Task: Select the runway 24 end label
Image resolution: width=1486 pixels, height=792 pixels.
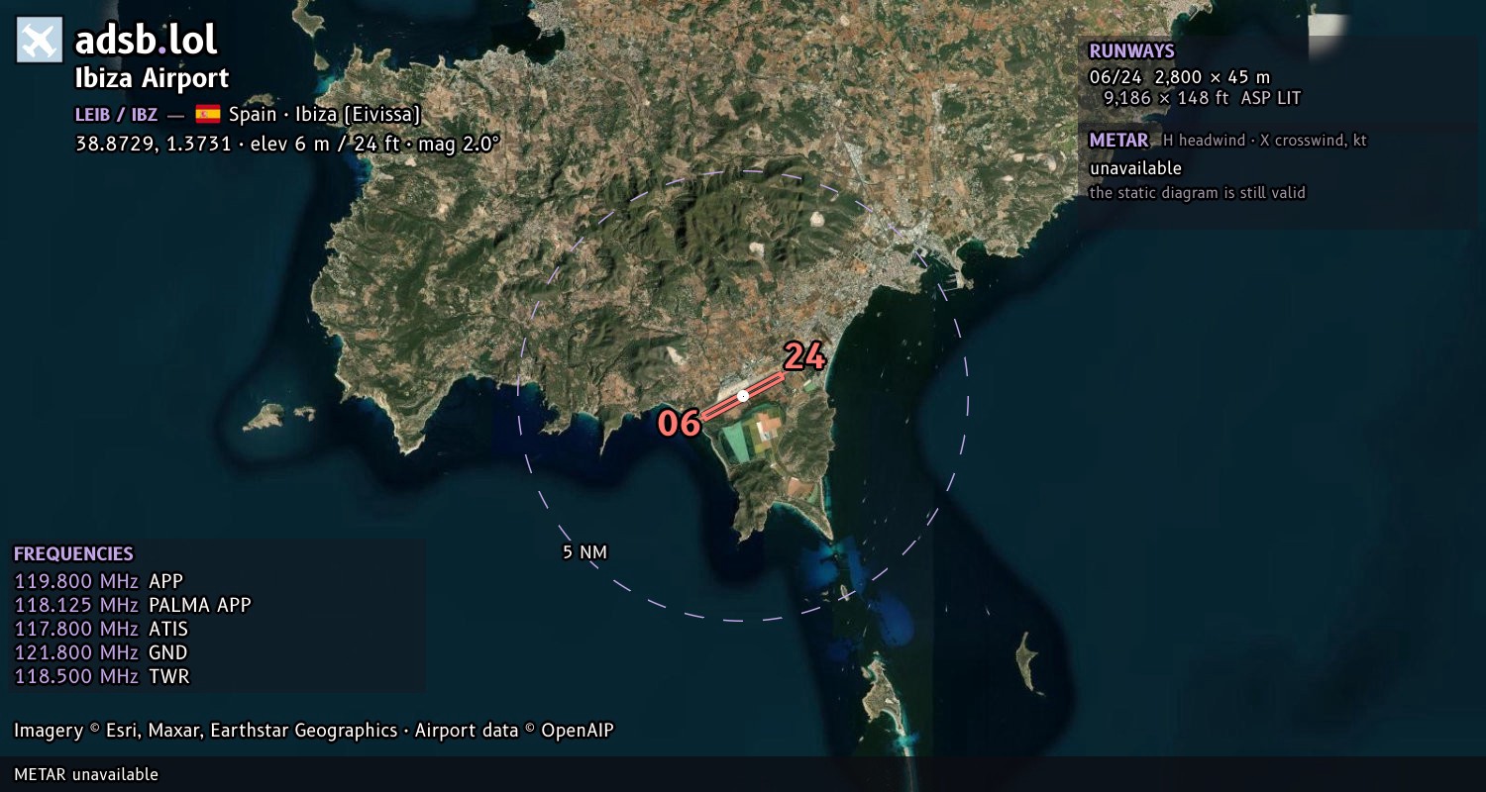Action: coord(804,356)
